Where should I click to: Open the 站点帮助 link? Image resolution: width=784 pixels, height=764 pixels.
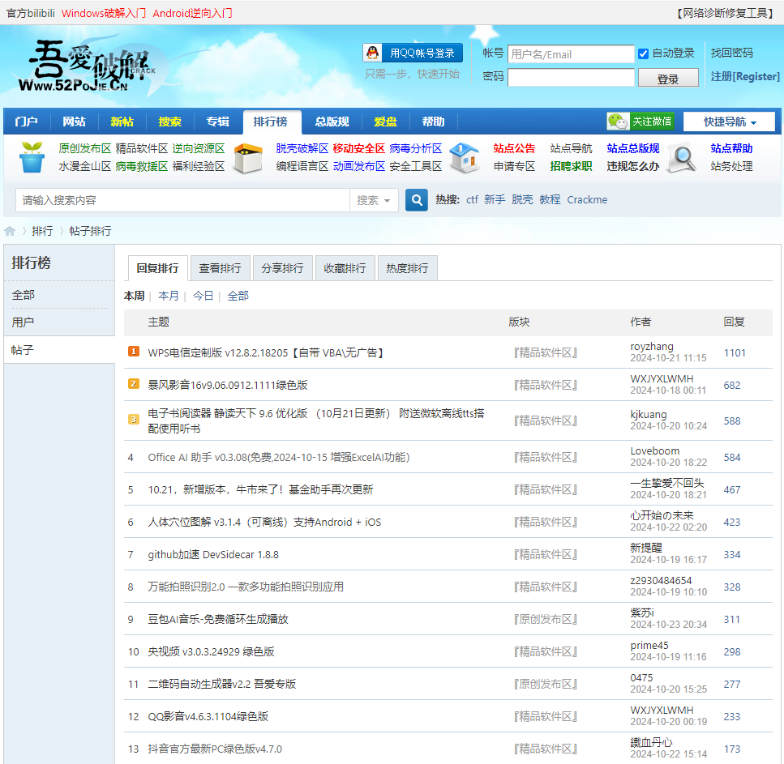[x=731, y=148]
